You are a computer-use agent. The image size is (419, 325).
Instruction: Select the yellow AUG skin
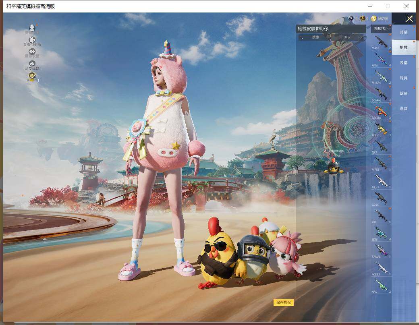[381, 128]
